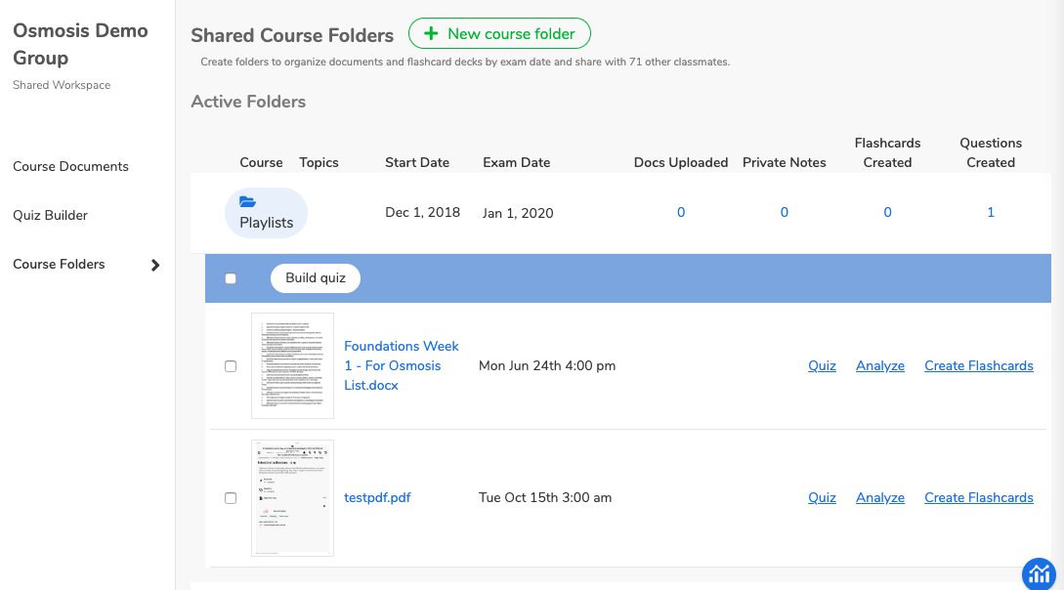Click the Flashcards Created count for Playlists
This screenshot has width=1064, height=590.
pyautogui.click(x=887, y=212)
